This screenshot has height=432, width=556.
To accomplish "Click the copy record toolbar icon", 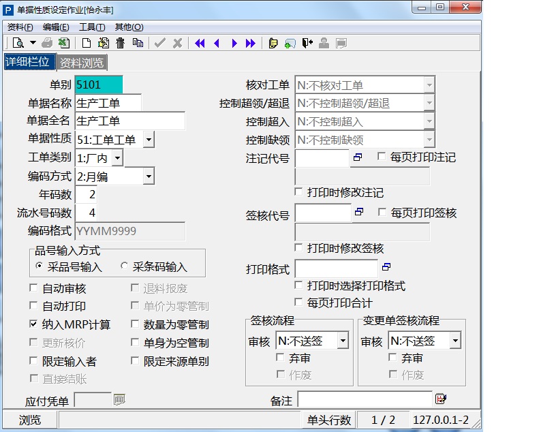I will coord(138,43).
